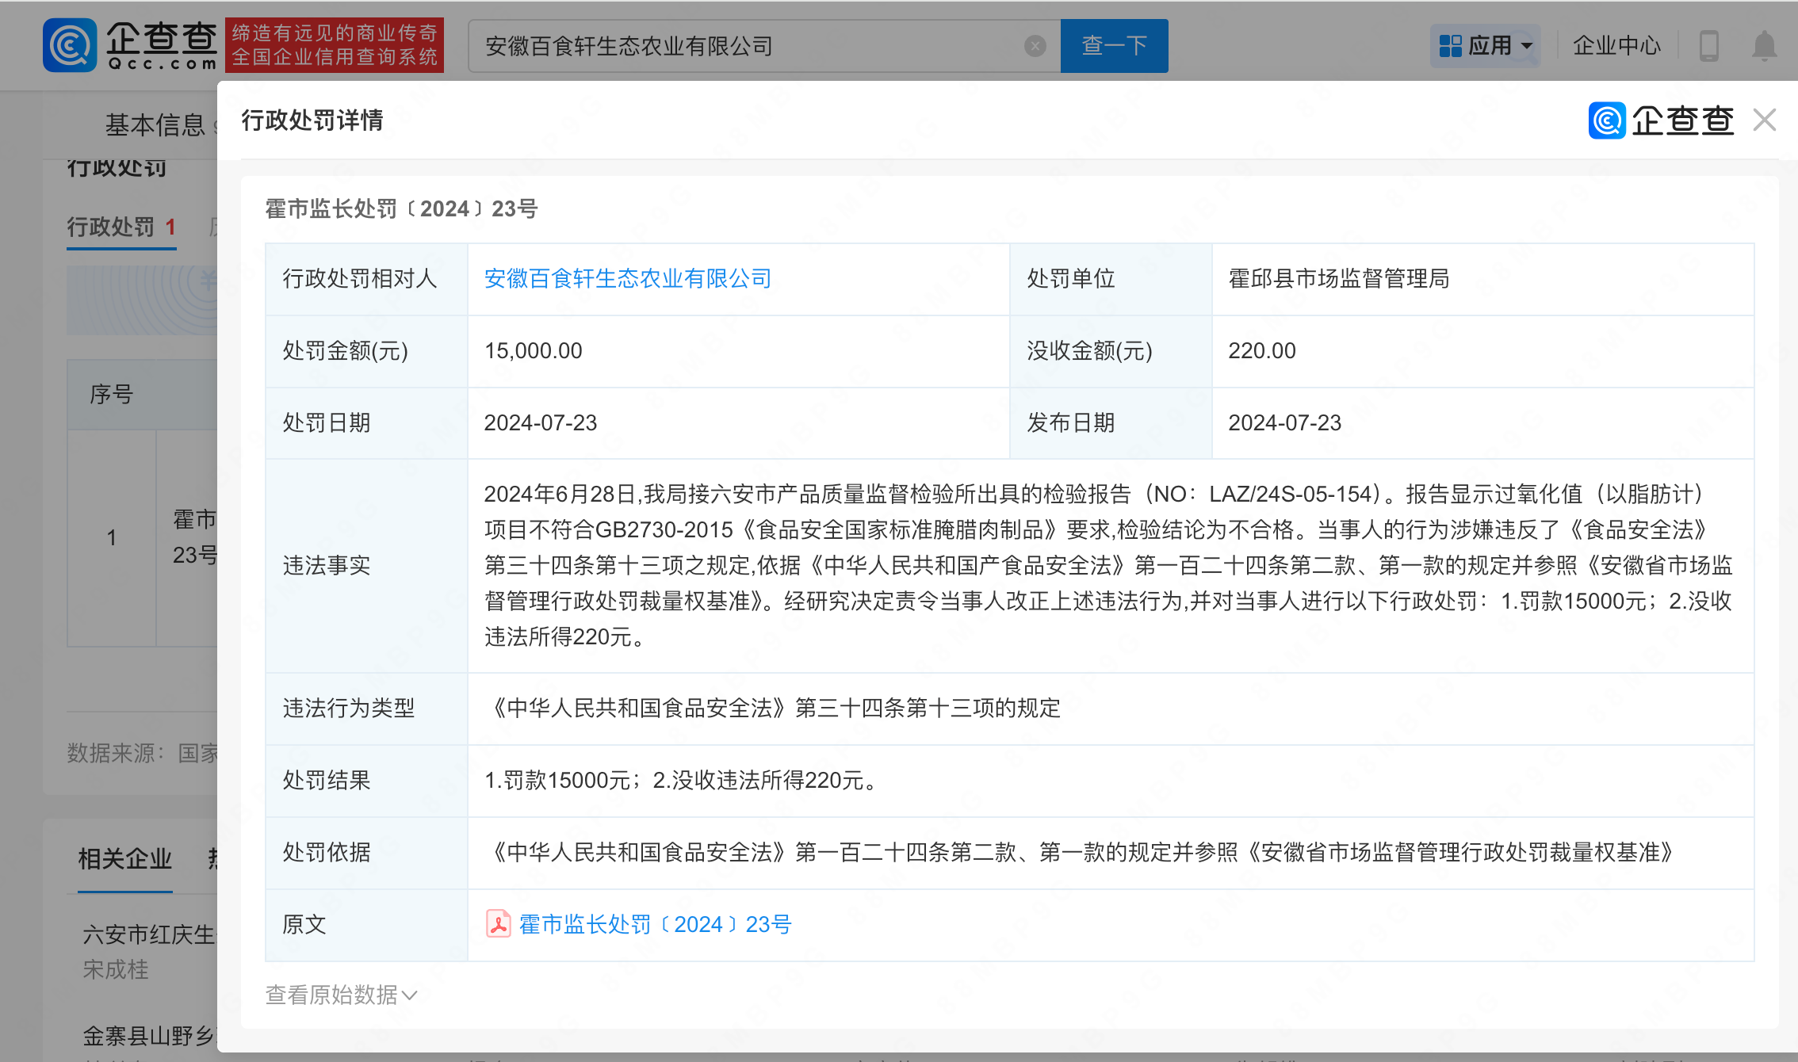Select the 行政处罚 1 tab
This screenshot has width=1798, height=1062.
click(x=121, y=227)
